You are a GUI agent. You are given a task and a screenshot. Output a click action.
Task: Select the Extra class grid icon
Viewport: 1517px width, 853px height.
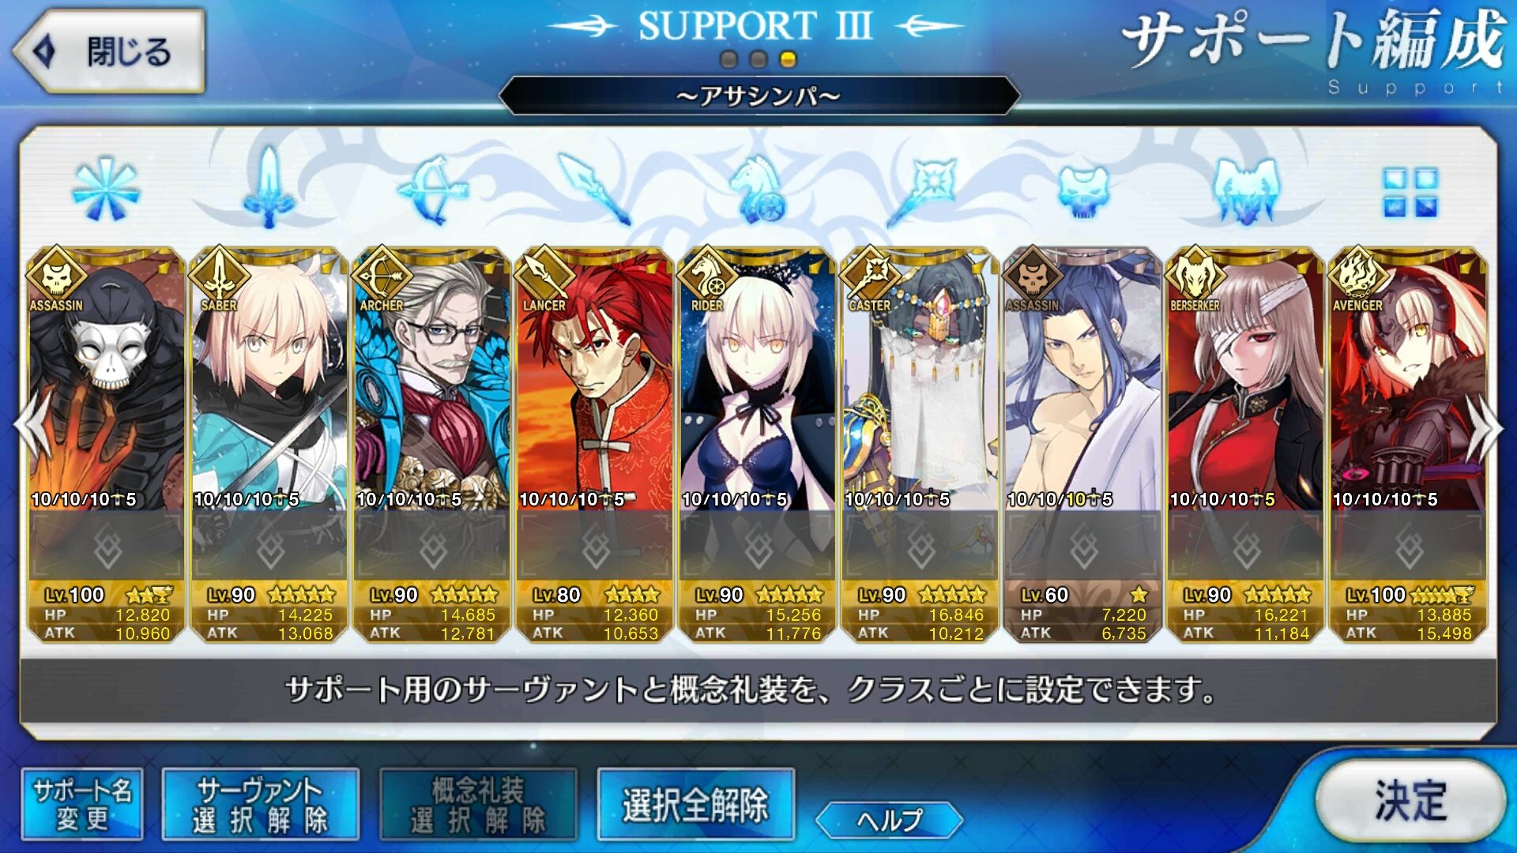click(x=1410, y=192)
